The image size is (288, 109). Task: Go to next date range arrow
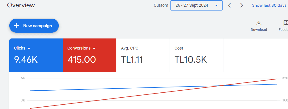[242, 5]
